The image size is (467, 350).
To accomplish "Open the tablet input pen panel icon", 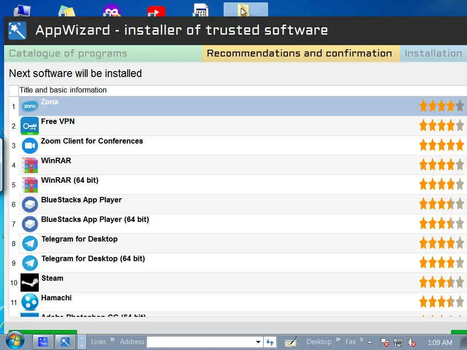I will pos(291,342).
